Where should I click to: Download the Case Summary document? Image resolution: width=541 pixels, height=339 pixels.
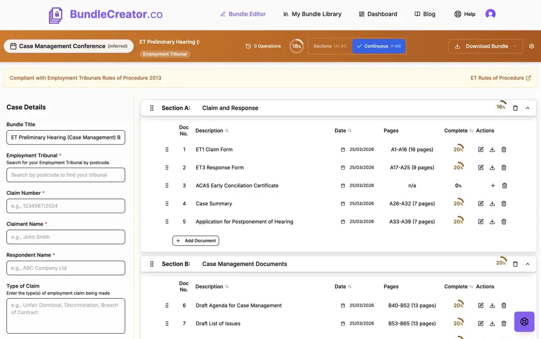coord(492,204)
